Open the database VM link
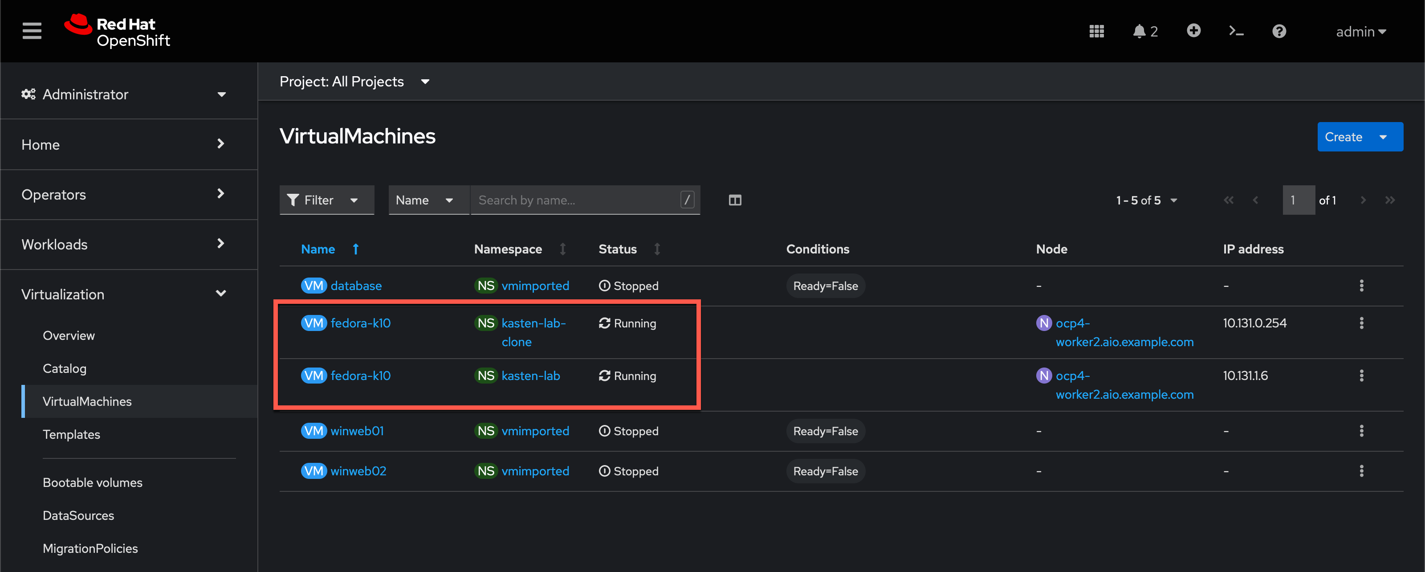Screen dimensions: 1425x572 (356, 286)
